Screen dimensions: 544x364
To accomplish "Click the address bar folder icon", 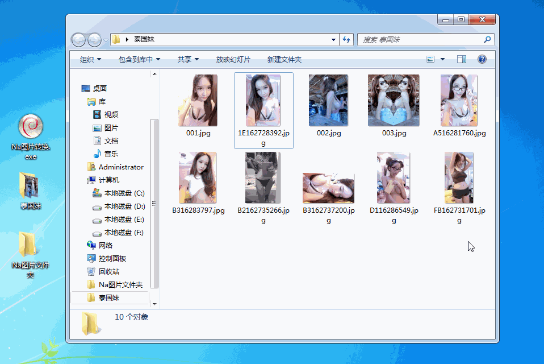I will (116, 39).
